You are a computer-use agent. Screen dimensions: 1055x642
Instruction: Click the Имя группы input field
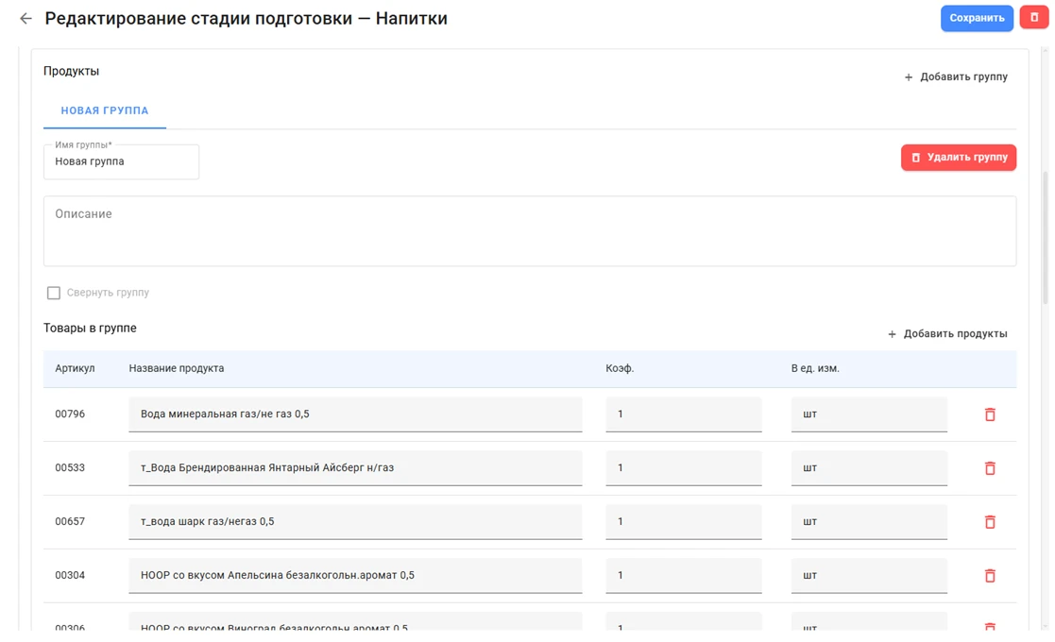click(x=121, y=162)
